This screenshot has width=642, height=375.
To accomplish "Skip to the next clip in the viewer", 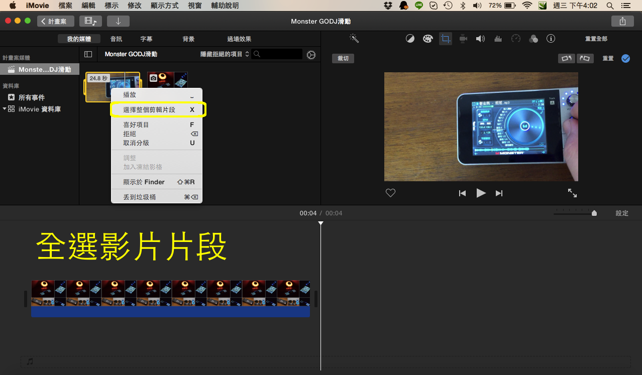I will click(499, 193).
